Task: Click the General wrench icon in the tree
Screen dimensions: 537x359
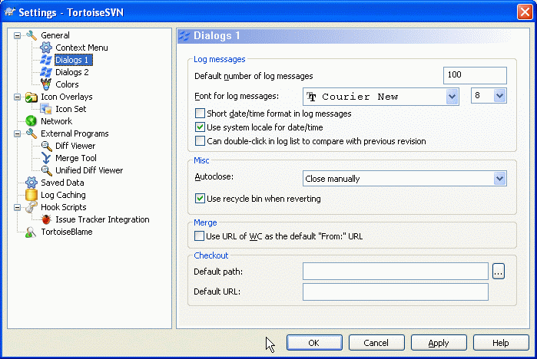Action: point(31,35)
